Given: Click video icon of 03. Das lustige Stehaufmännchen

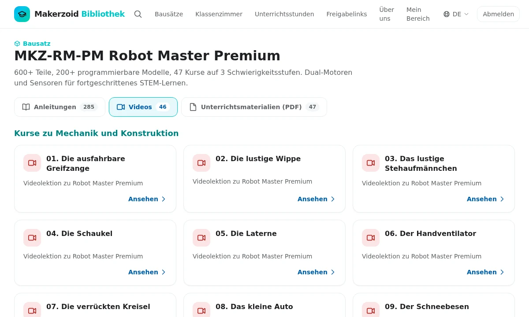Looking at the screenshot, I should pos(371,163).
